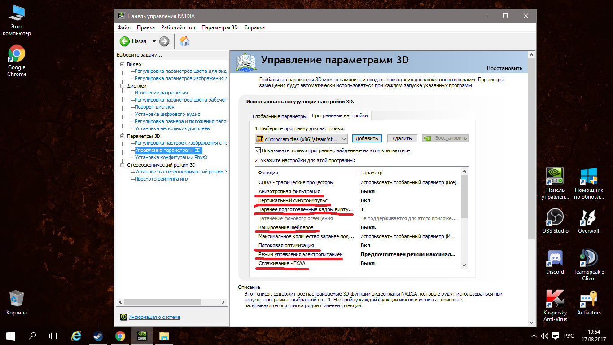This screenshot has width=613, height=345.
Task: Select Установка нескольких дисплеев tree item
Action: (x=172, y=128)
